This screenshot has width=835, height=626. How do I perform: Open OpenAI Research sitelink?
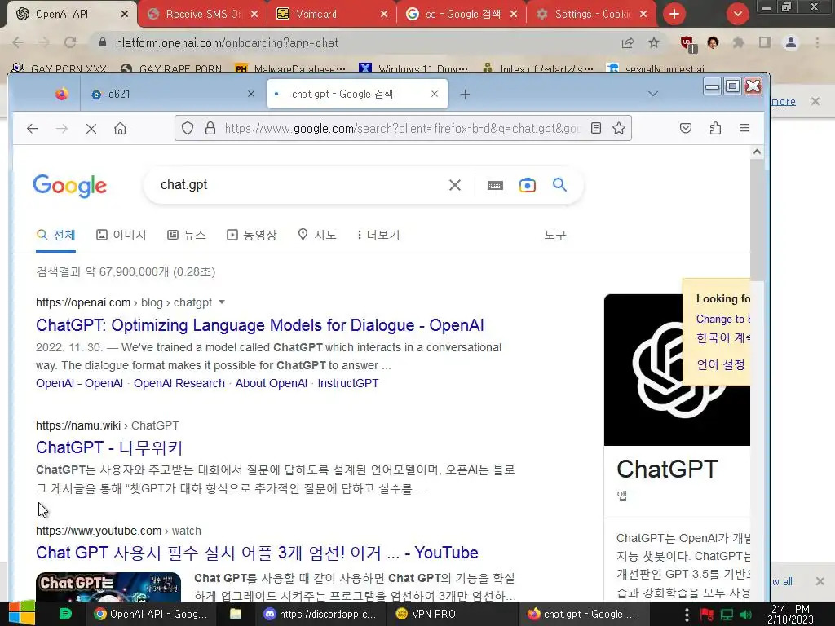pos(179,383)
